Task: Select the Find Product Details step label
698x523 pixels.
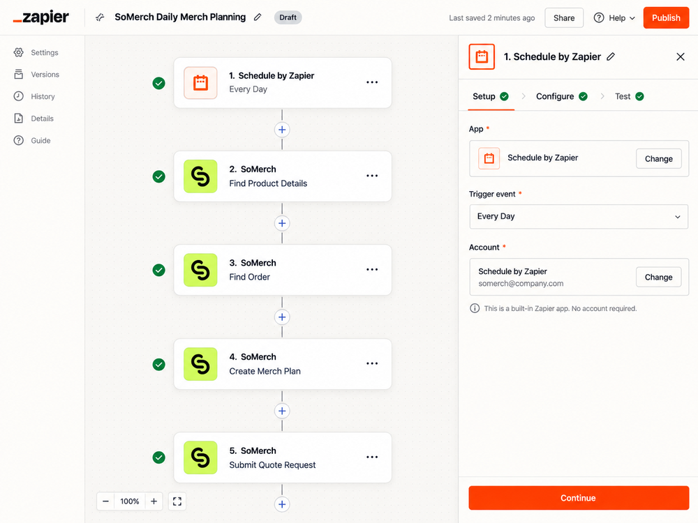Action: (268, 183)
